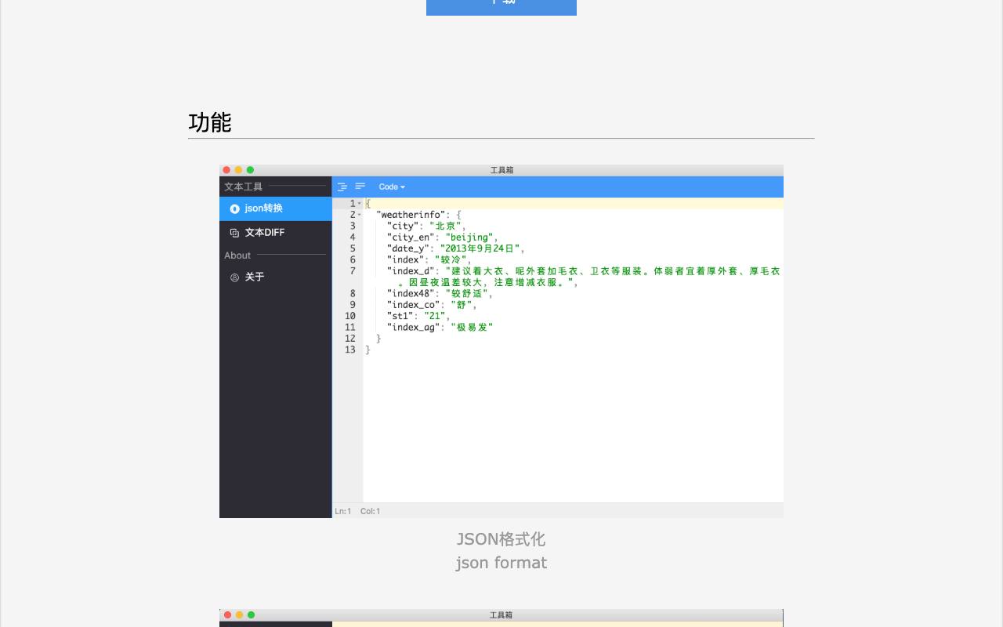Open the Code mode dropdown
The height and width of the screenshot is (627, 1003).
pos(392,187)
